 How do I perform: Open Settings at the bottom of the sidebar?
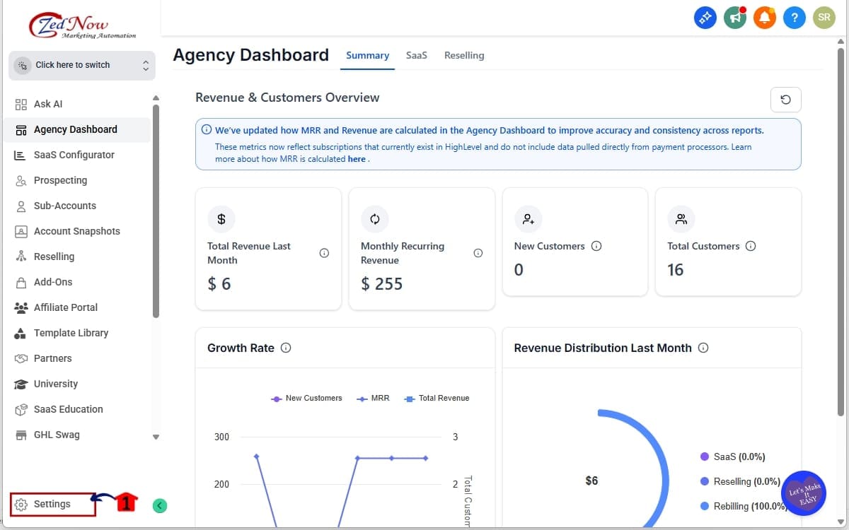[x=51, y=504]
